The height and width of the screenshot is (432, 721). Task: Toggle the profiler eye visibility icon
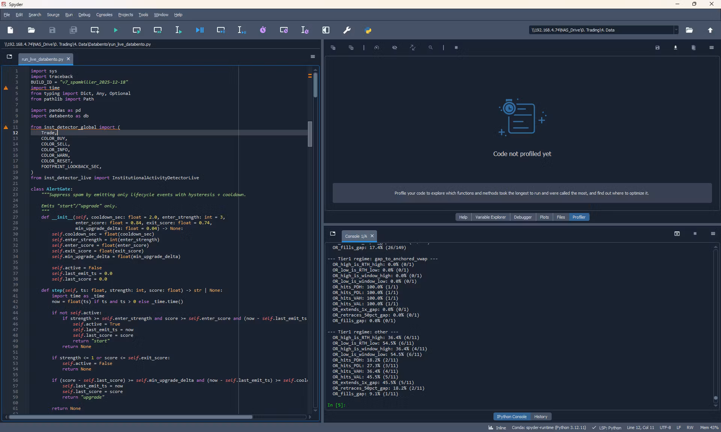(394, 48)
